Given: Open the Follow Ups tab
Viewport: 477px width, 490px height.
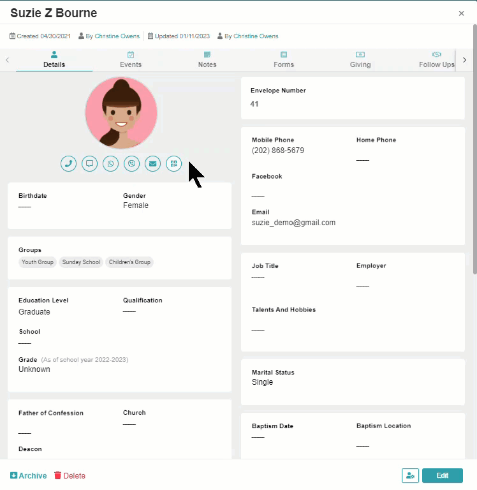Looking at the screenshot, I should coord(436,60).
